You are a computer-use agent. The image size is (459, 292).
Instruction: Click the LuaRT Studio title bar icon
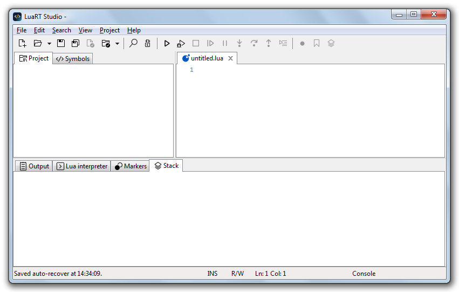17,17
